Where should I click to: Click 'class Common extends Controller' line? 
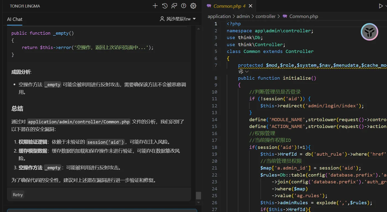click(270, 51)
